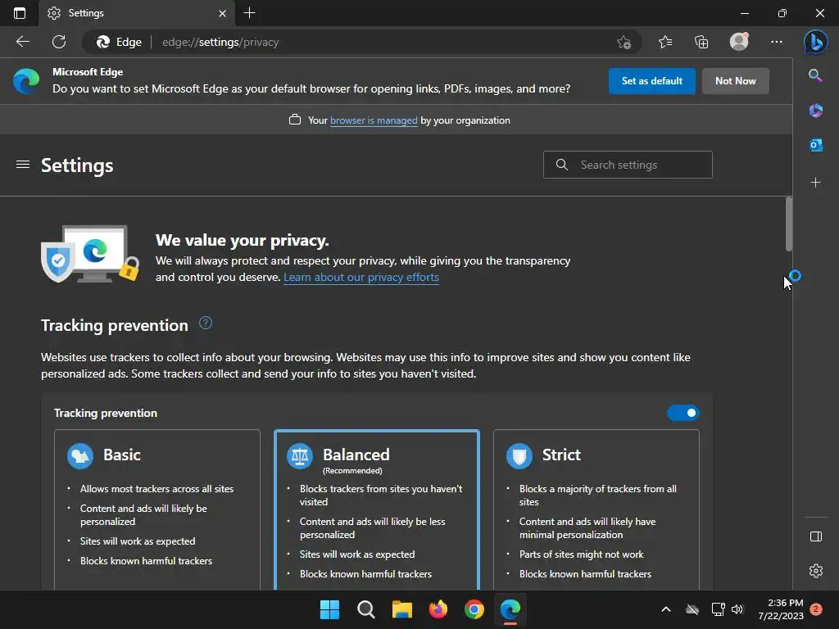Close the Settings tab

(x=222, y=13)
